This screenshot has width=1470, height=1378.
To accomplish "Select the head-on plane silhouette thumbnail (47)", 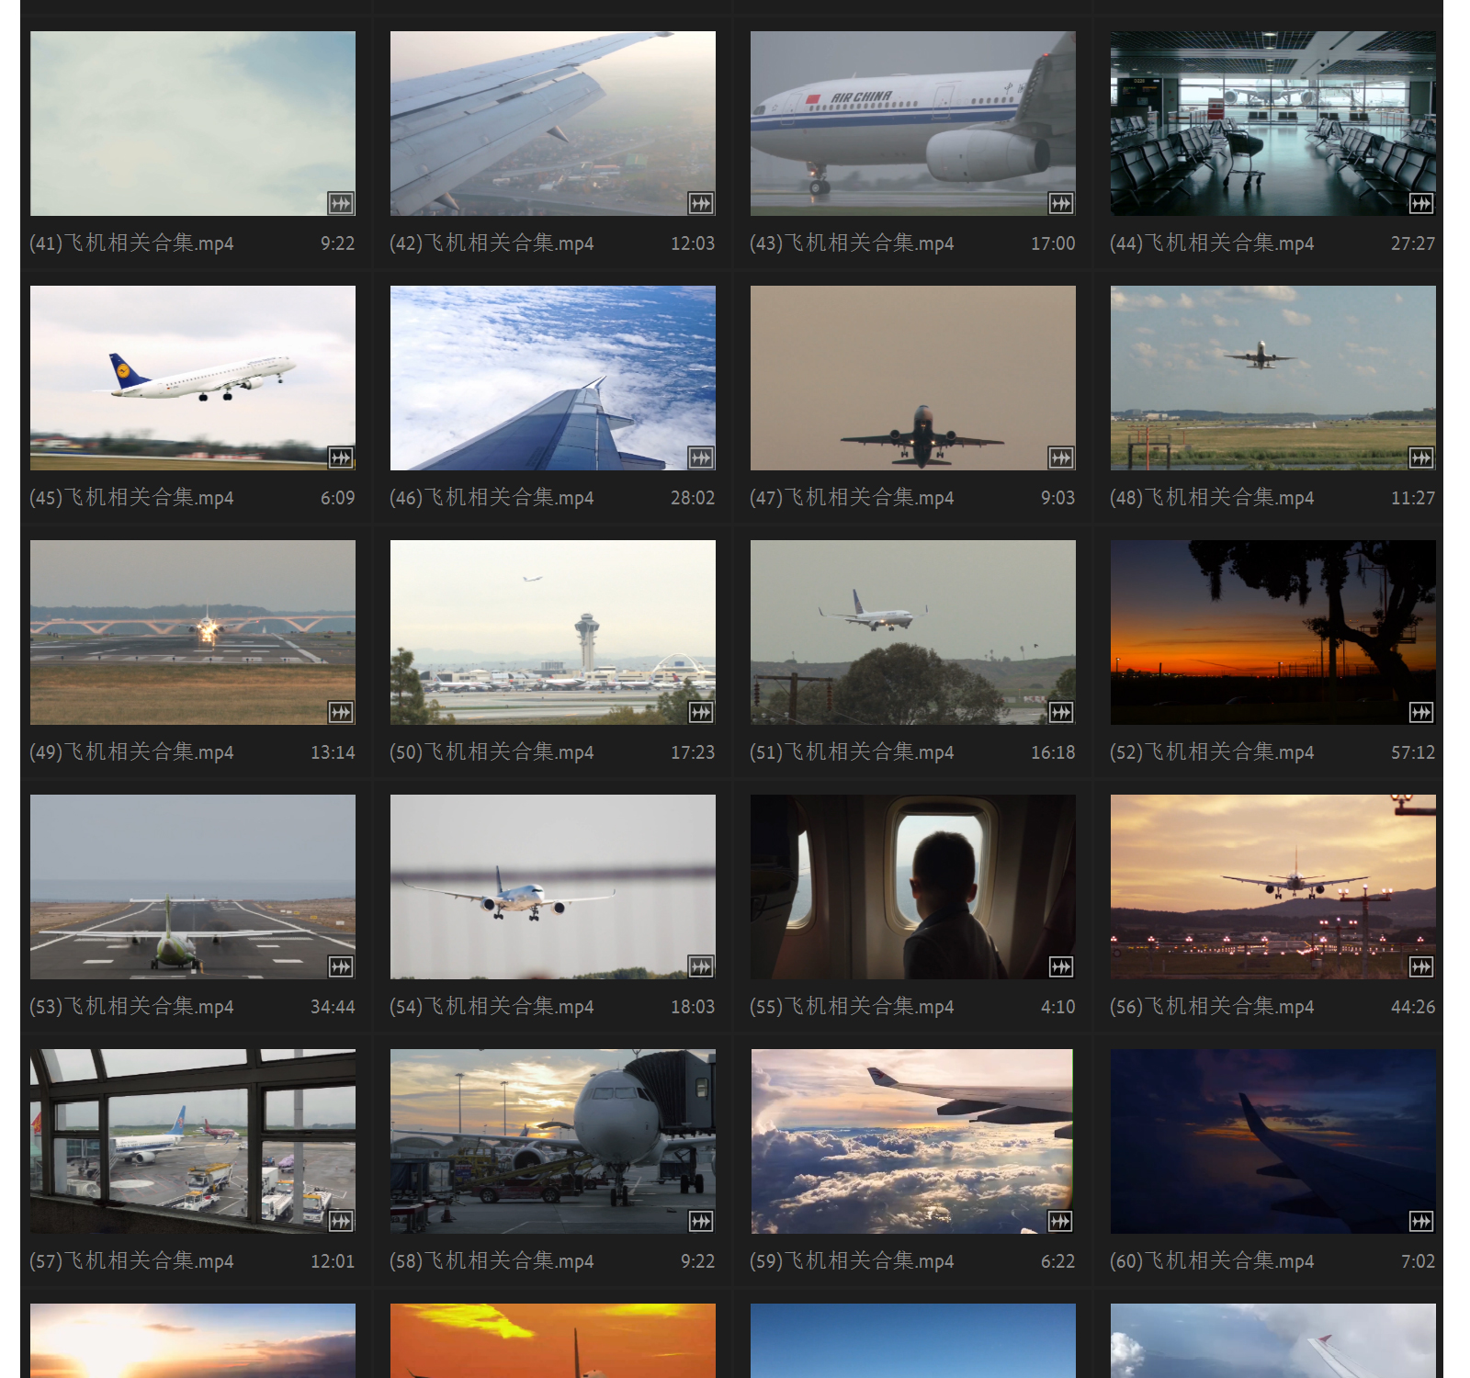I will coord(913,378).
